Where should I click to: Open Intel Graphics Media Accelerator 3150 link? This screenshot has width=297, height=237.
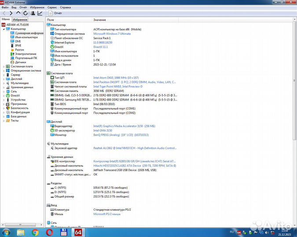(x=124, y=126)
